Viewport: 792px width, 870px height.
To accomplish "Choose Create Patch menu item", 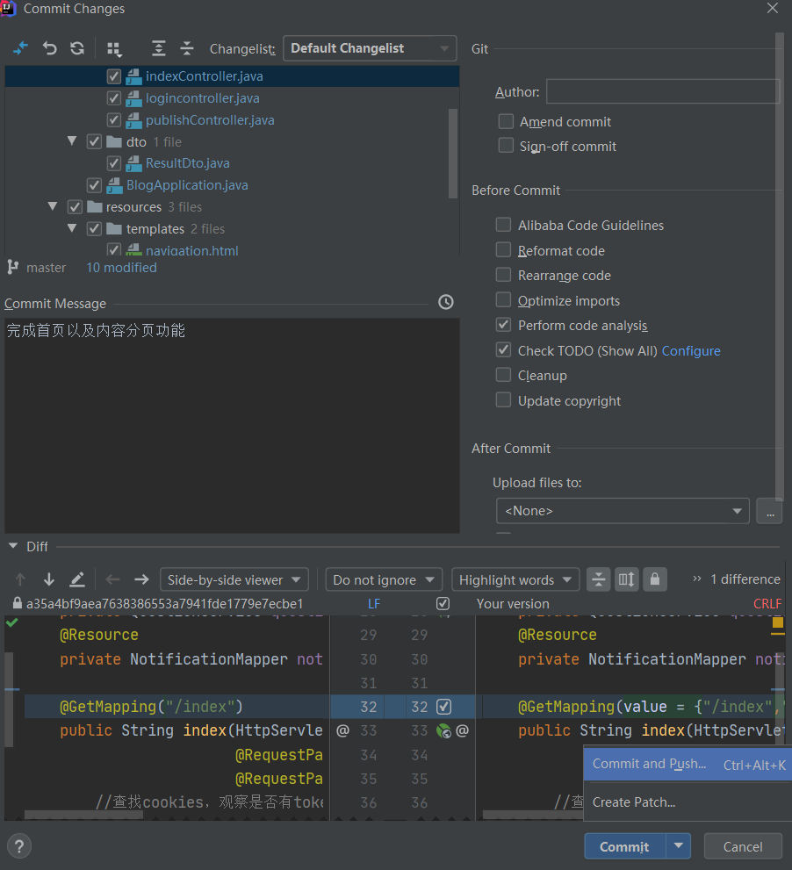I will point(688,802).
